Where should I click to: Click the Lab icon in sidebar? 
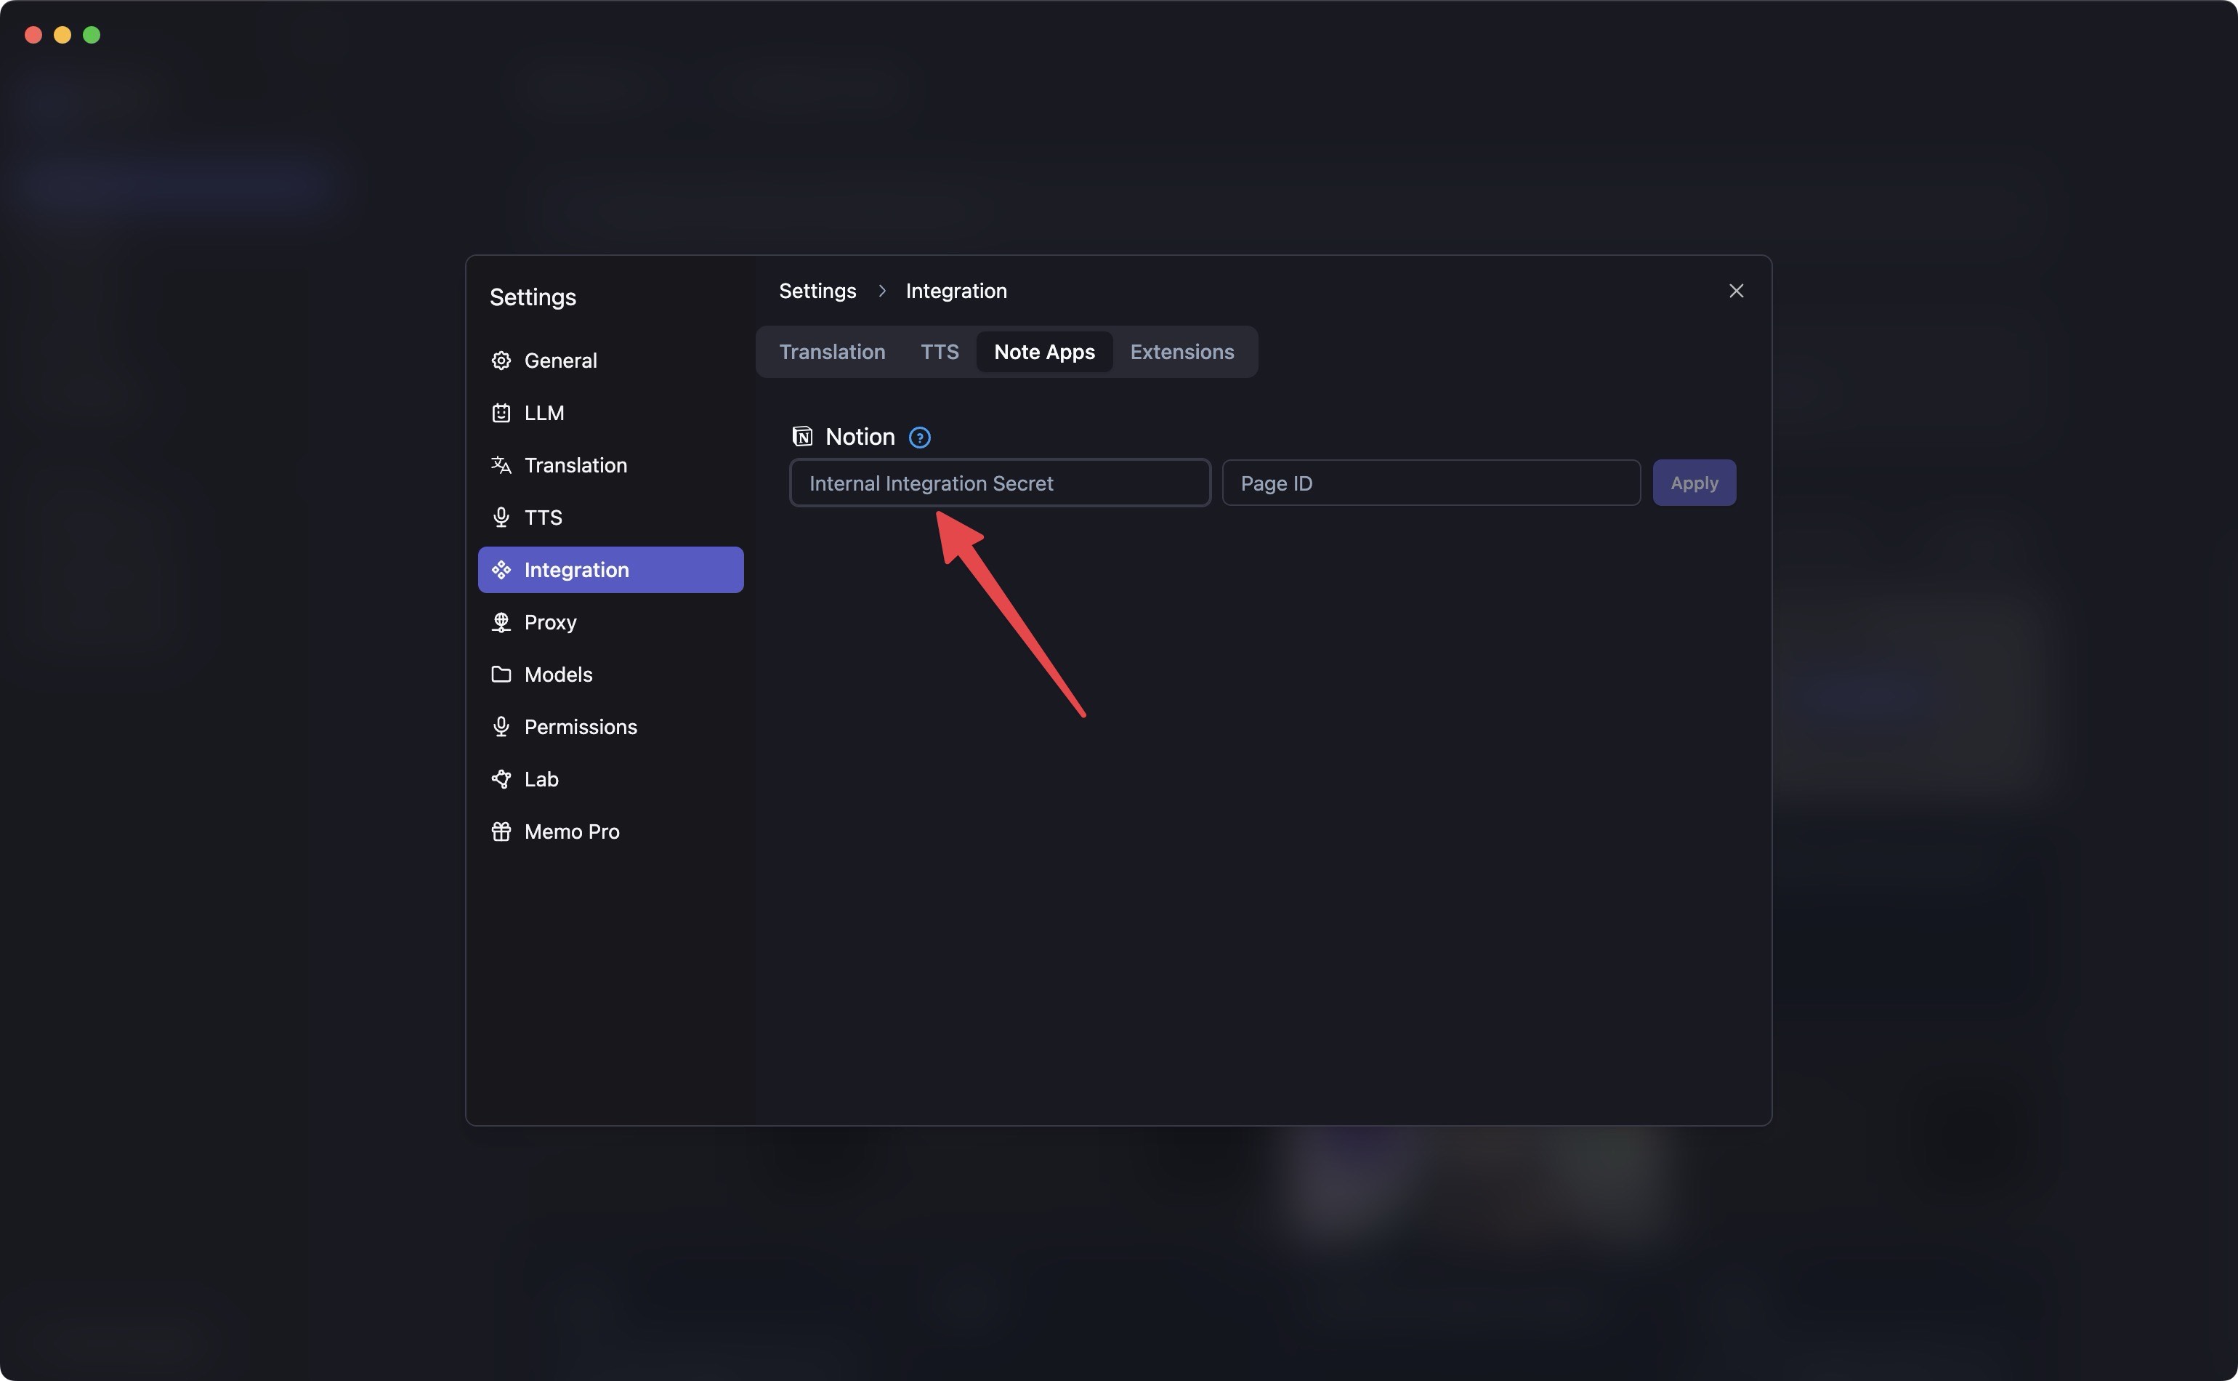click(x=501, y=779)
